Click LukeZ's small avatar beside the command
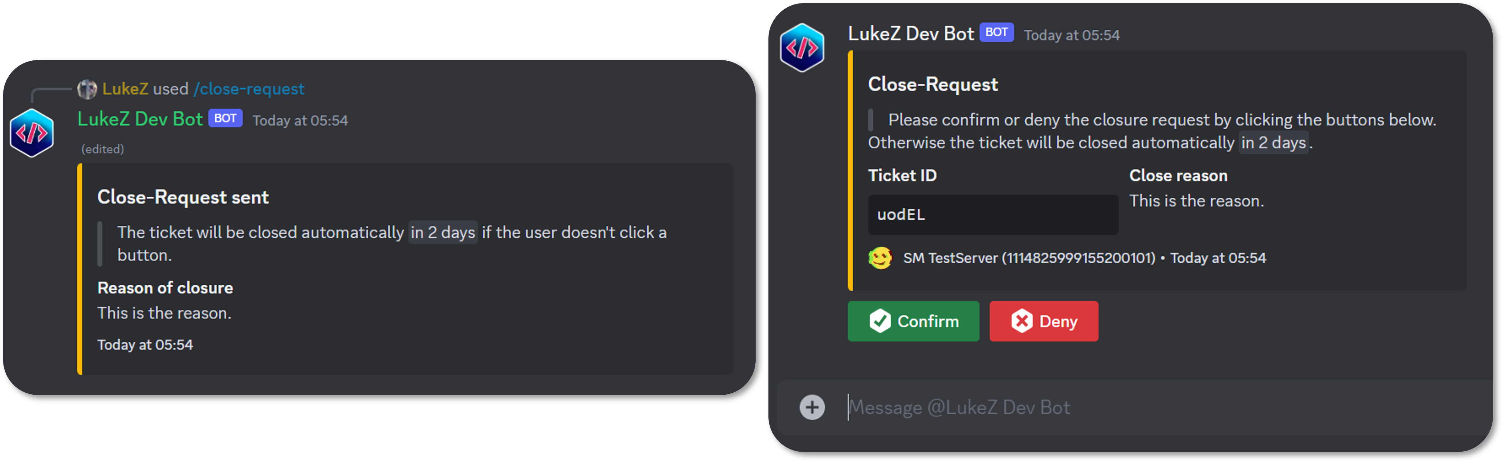 point(87,89)
